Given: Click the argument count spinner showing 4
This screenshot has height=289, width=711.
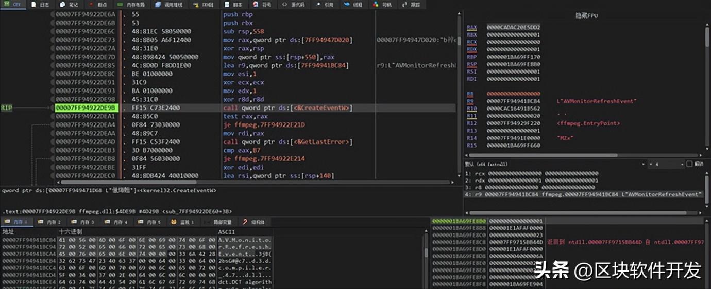Looking at the screenshot, I should 666,164.
